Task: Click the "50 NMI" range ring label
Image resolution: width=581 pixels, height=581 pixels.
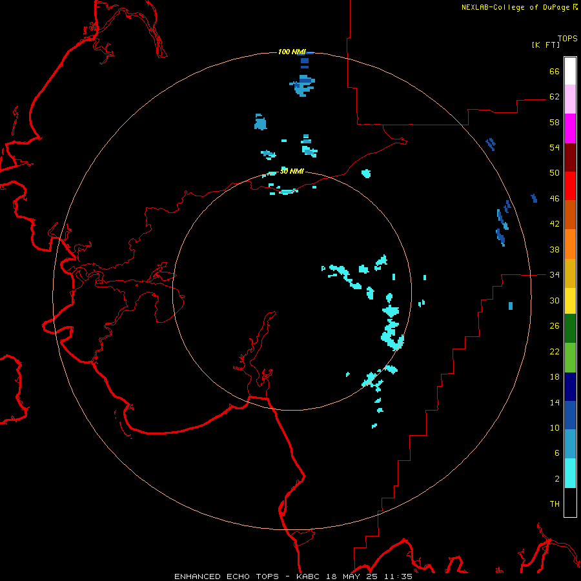Action: [x=292, y=171]
